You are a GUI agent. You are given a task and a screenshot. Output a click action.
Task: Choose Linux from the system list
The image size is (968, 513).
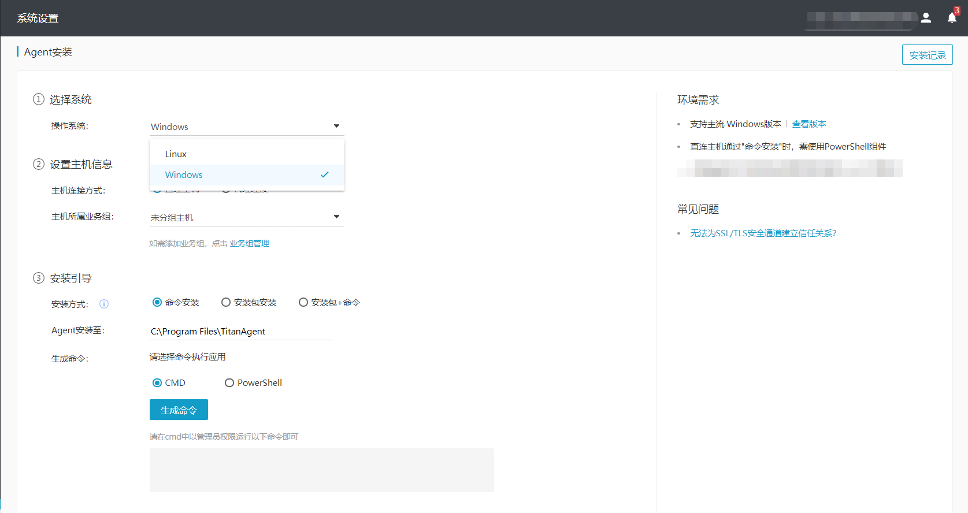click(176, 154)
